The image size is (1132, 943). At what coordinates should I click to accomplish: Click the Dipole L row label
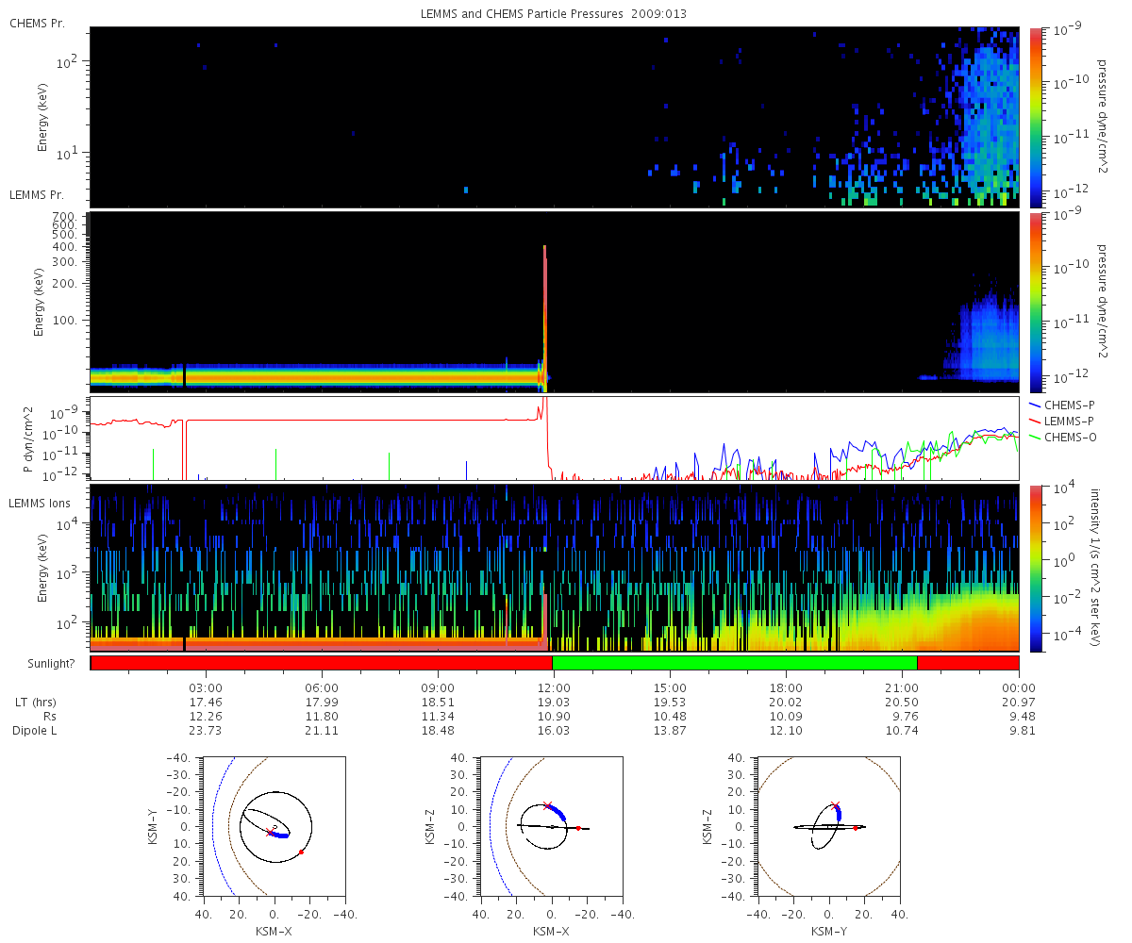click(37, 731)
